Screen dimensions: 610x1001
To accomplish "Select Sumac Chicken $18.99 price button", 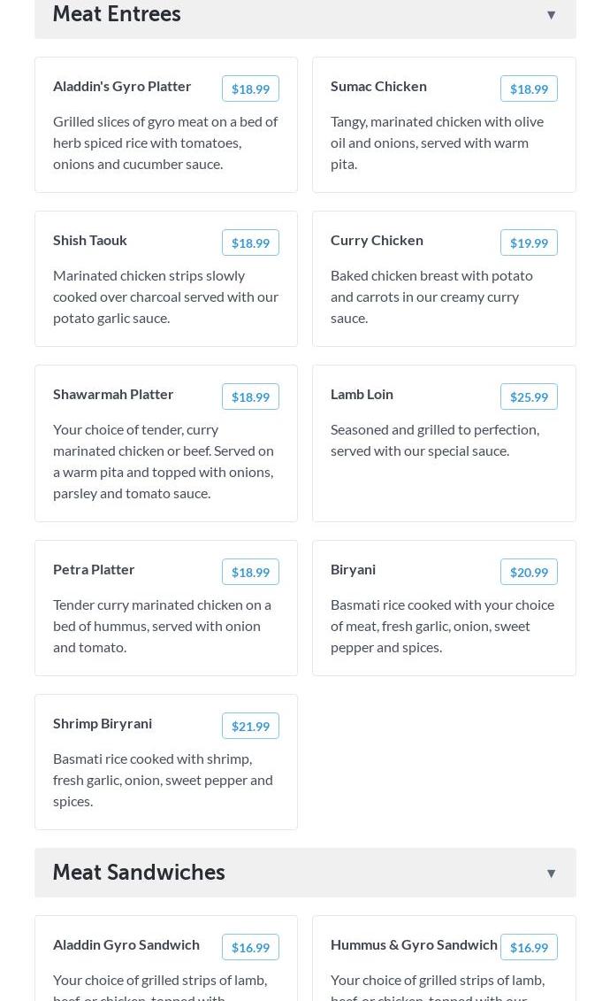I will coord(529,89).
